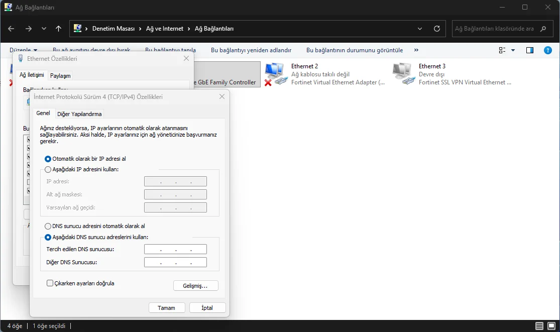
Task: Select Aşağıdaki DNS sunucu adreslerini kullan
Action: pyautogui.click(x=96, y=237)
